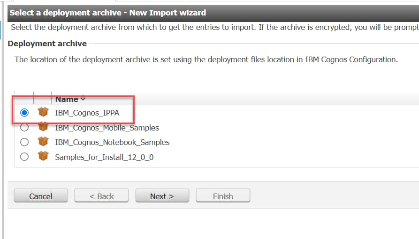
Task: Go to the next wizard step
Action: 162,196
